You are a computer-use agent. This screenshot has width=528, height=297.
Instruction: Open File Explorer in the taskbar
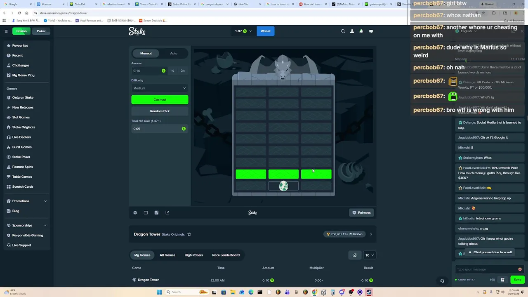coord(233,292)
